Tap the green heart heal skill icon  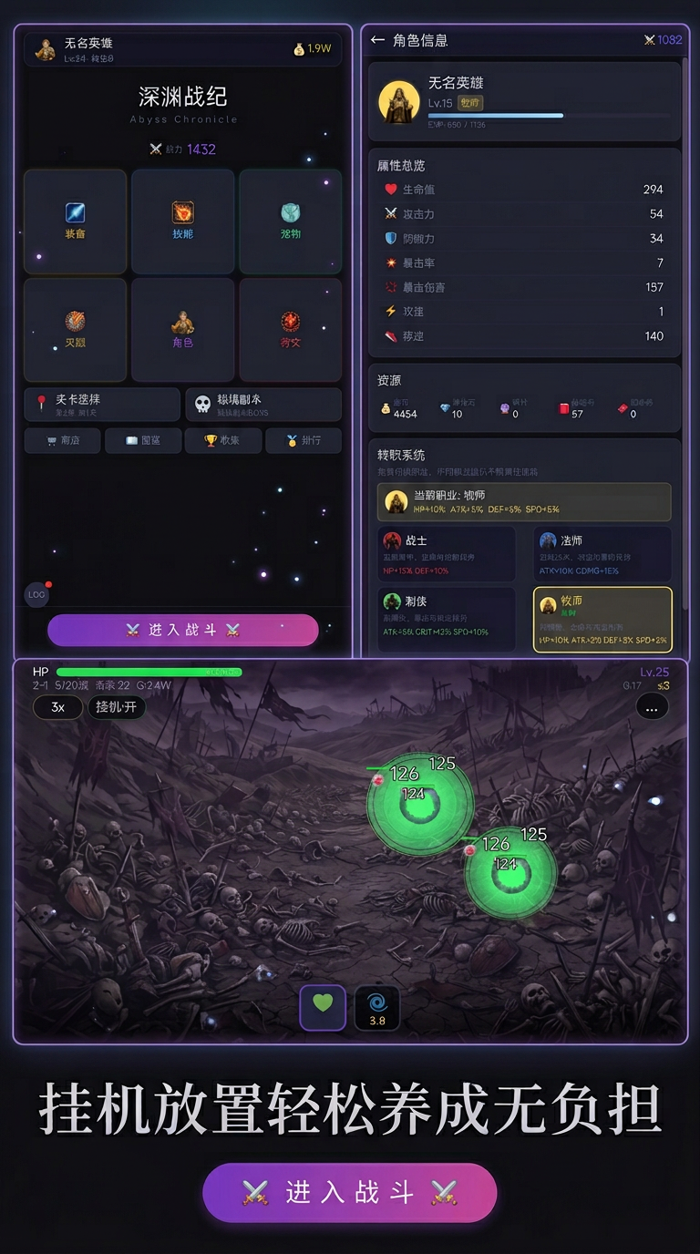tap(323, 1007)
